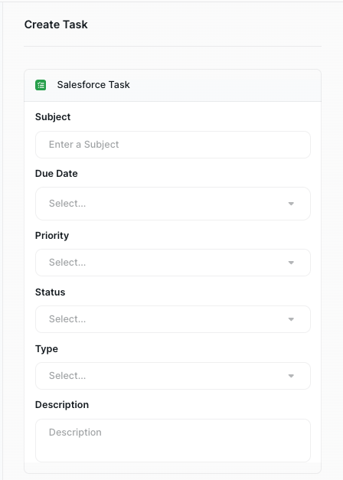Expand the Status select field

pos(173,319)
